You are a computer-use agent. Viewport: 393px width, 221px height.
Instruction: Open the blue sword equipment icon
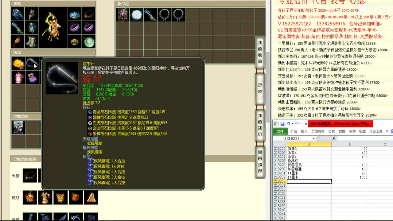tap(17, 28)
